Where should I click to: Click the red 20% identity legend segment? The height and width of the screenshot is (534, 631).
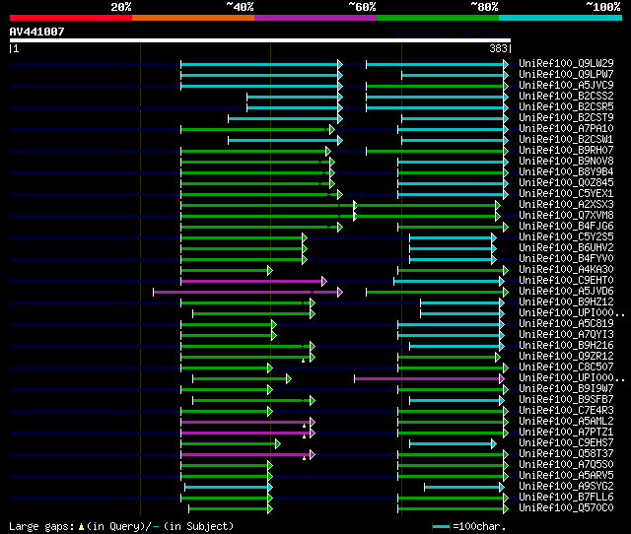tap(71, 18)
